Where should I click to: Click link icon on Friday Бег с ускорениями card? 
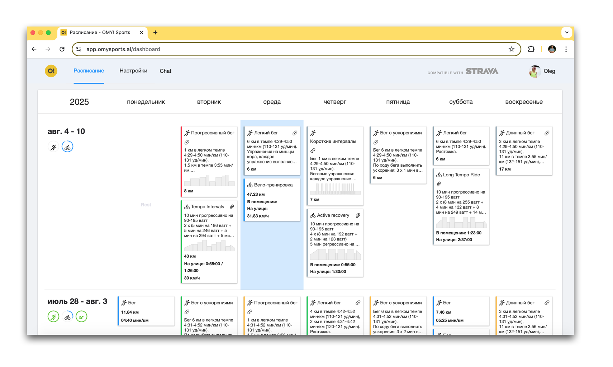[x=376, y=142]
